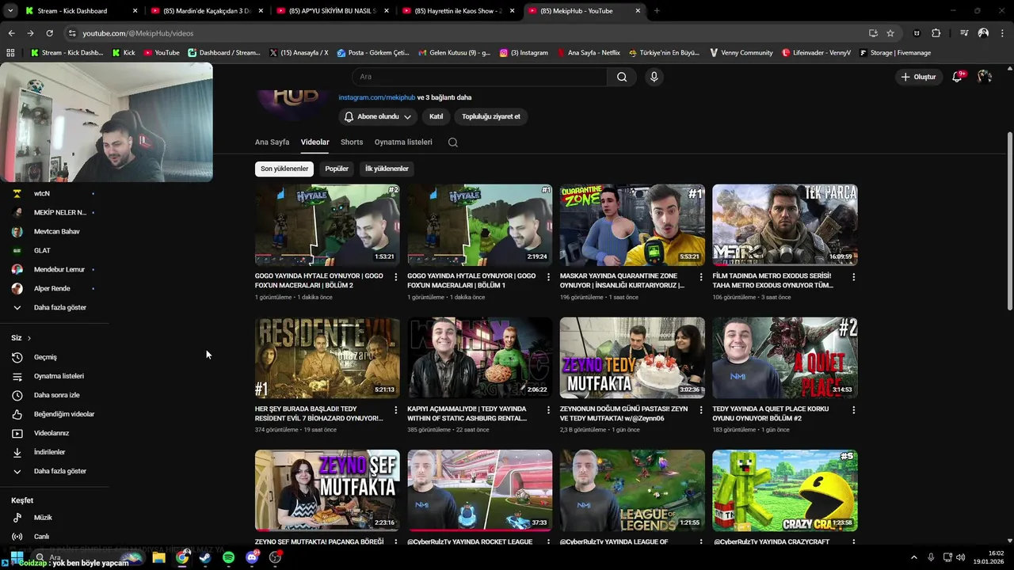This screenshot has width=1014, height=570.
Task: Start voice search with the microphone icon
Action: (x=654, y=77)
